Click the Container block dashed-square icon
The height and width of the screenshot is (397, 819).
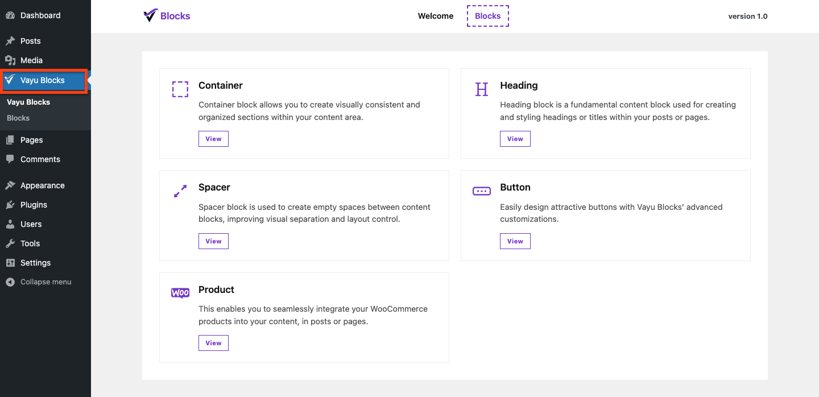(x=180, y=89)
